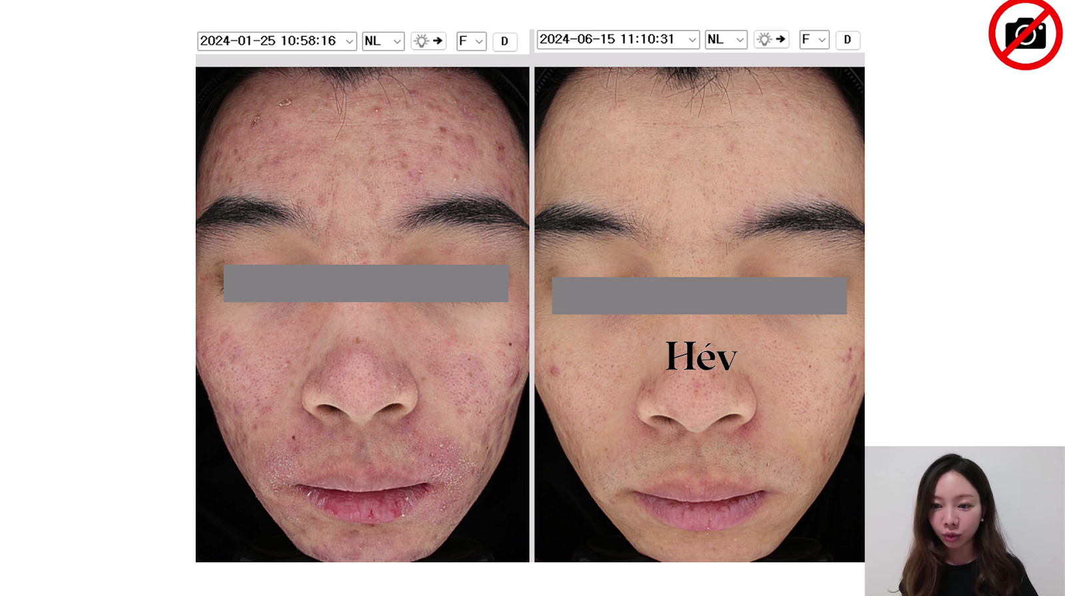This screenshot has width=1065, height=596.
Task: Open the left panel F view dropdown
Action: 471,41
